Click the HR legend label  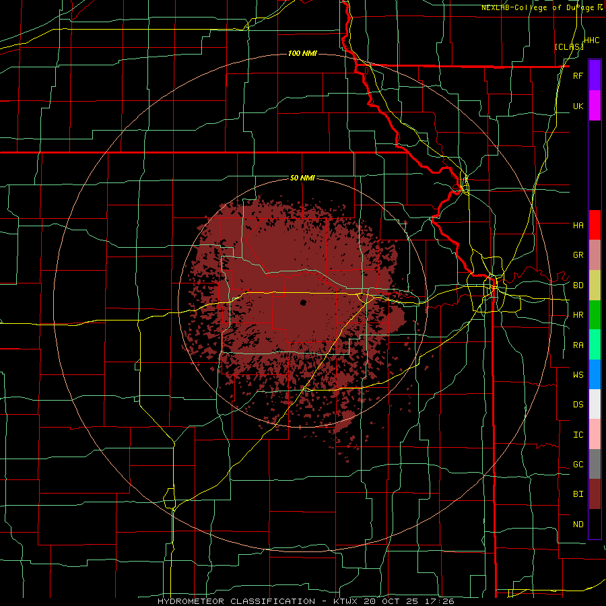[578, 315]
